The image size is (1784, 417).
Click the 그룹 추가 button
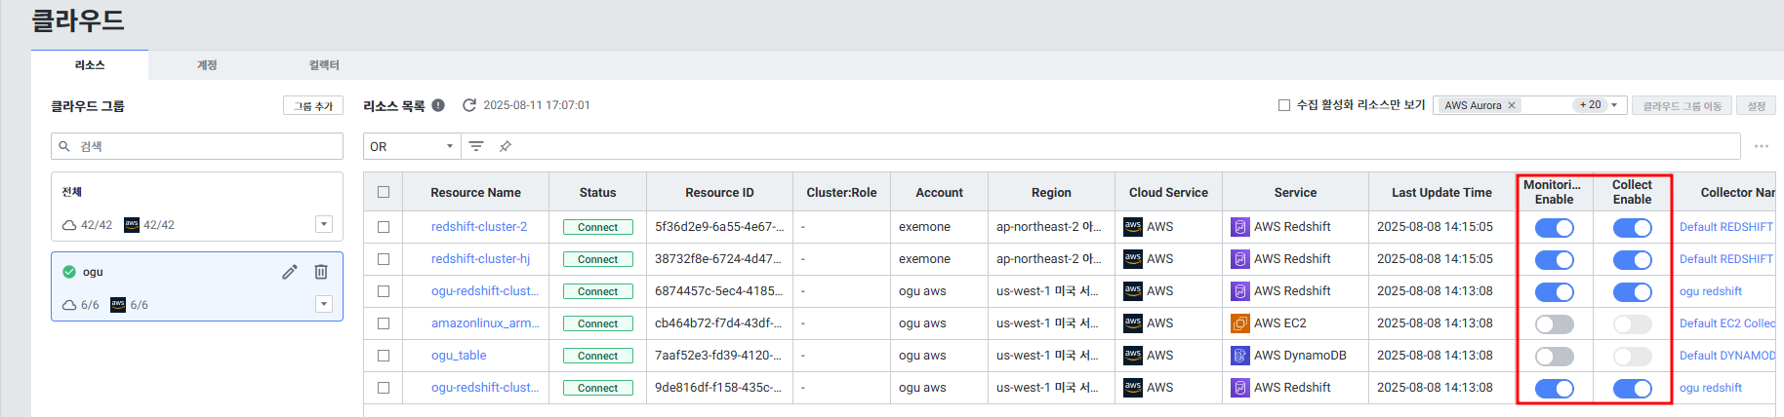coord(313,105)
